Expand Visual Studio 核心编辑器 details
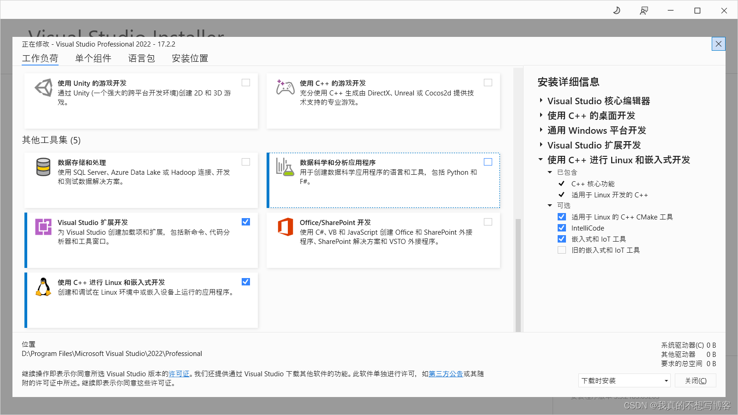 coord(541,100)
